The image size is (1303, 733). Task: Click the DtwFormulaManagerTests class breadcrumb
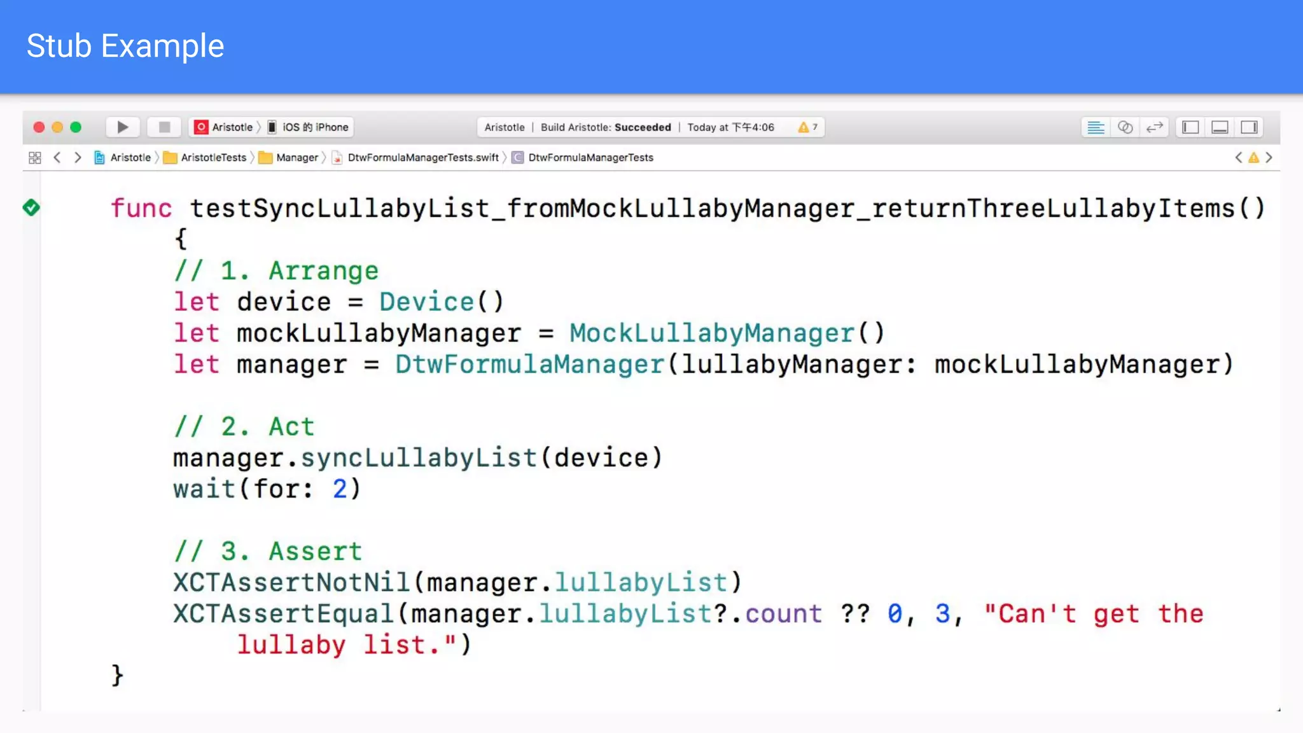[x=590, y=158]
